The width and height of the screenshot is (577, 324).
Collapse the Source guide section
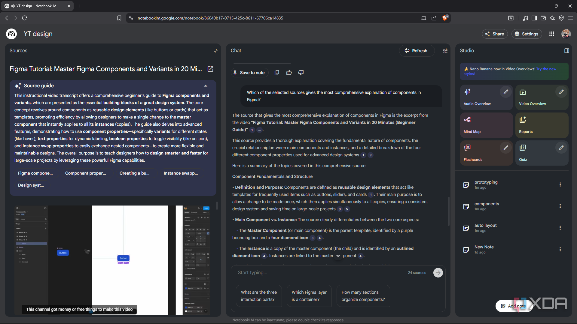point(206,86)
